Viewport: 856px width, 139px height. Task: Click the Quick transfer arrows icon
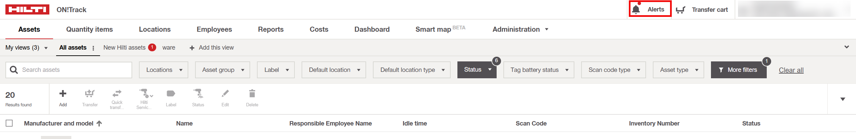point(117,93)
